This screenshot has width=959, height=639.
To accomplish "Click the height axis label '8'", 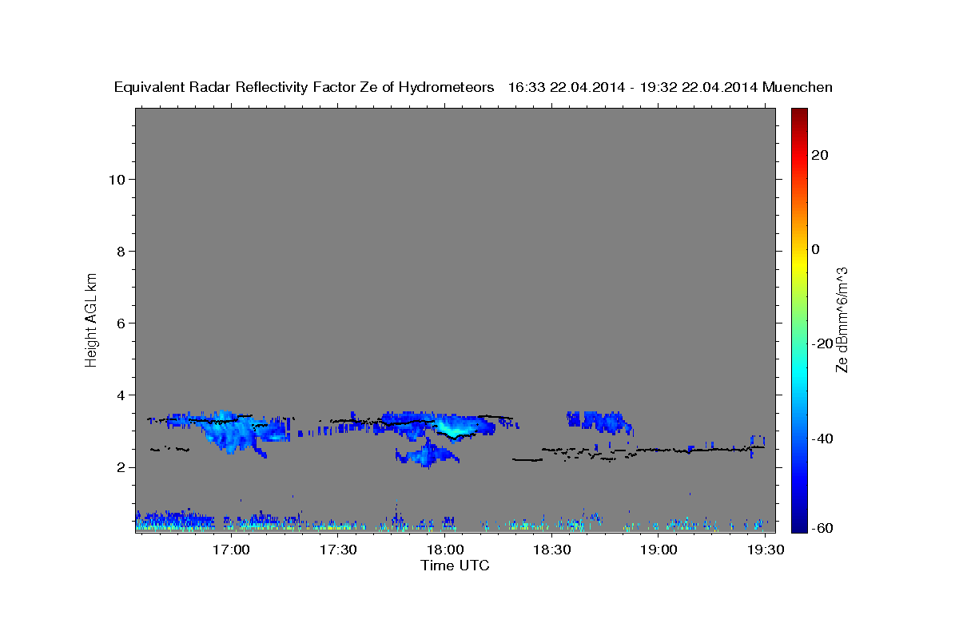I will [x=120, y=252].
